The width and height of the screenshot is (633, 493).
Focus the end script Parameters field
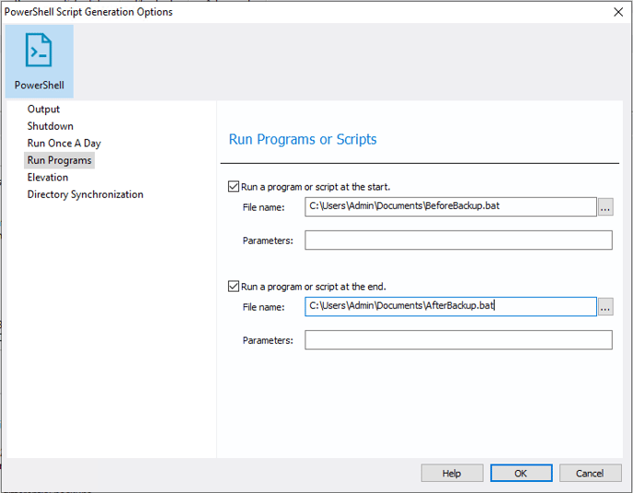point(458,340)
